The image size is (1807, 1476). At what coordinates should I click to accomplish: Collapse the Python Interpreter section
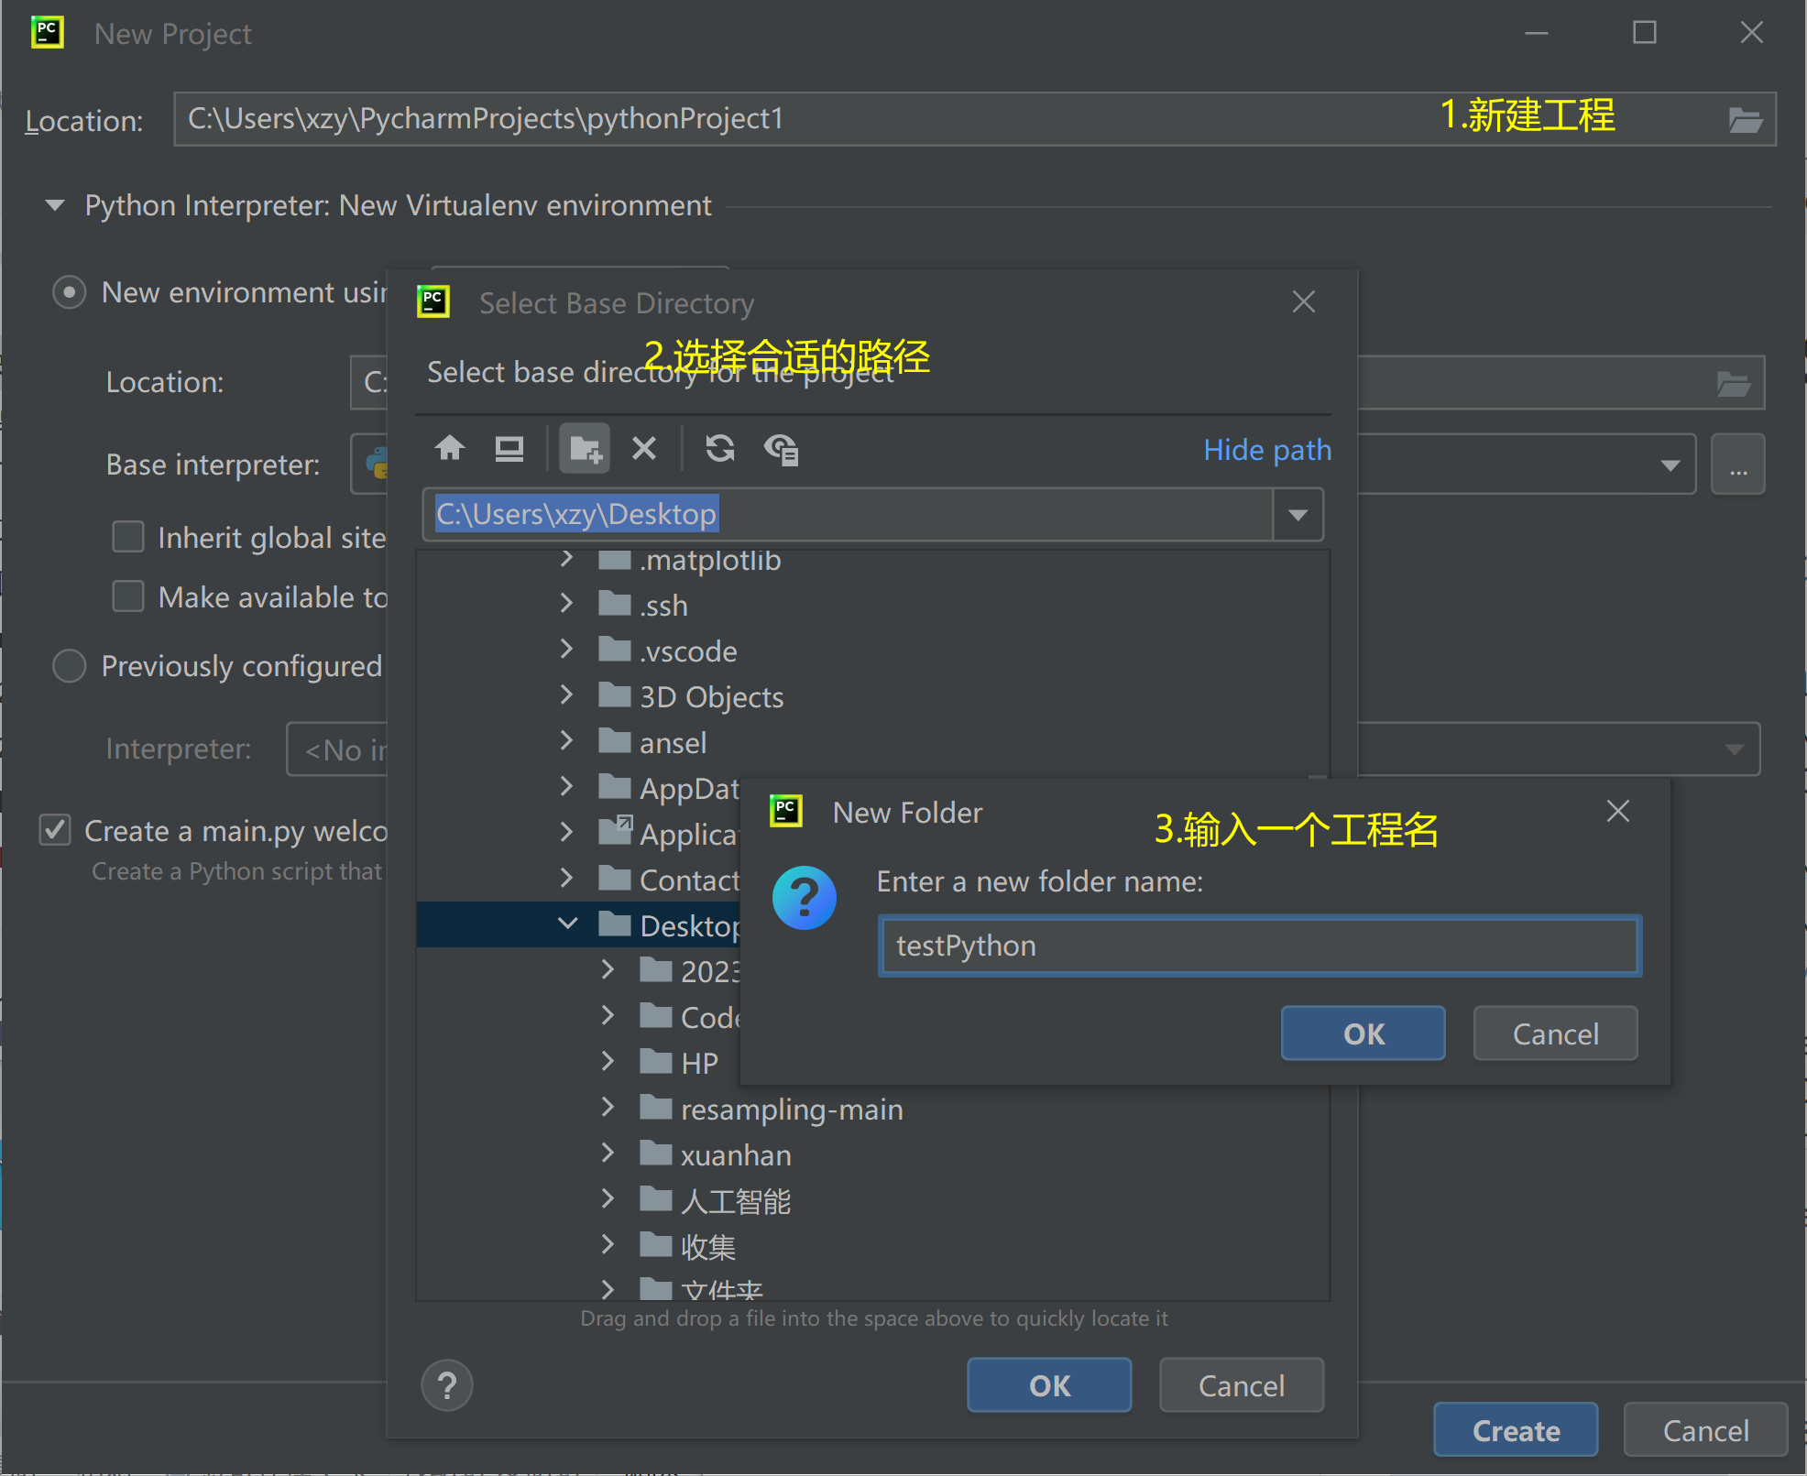coord(55,205)
